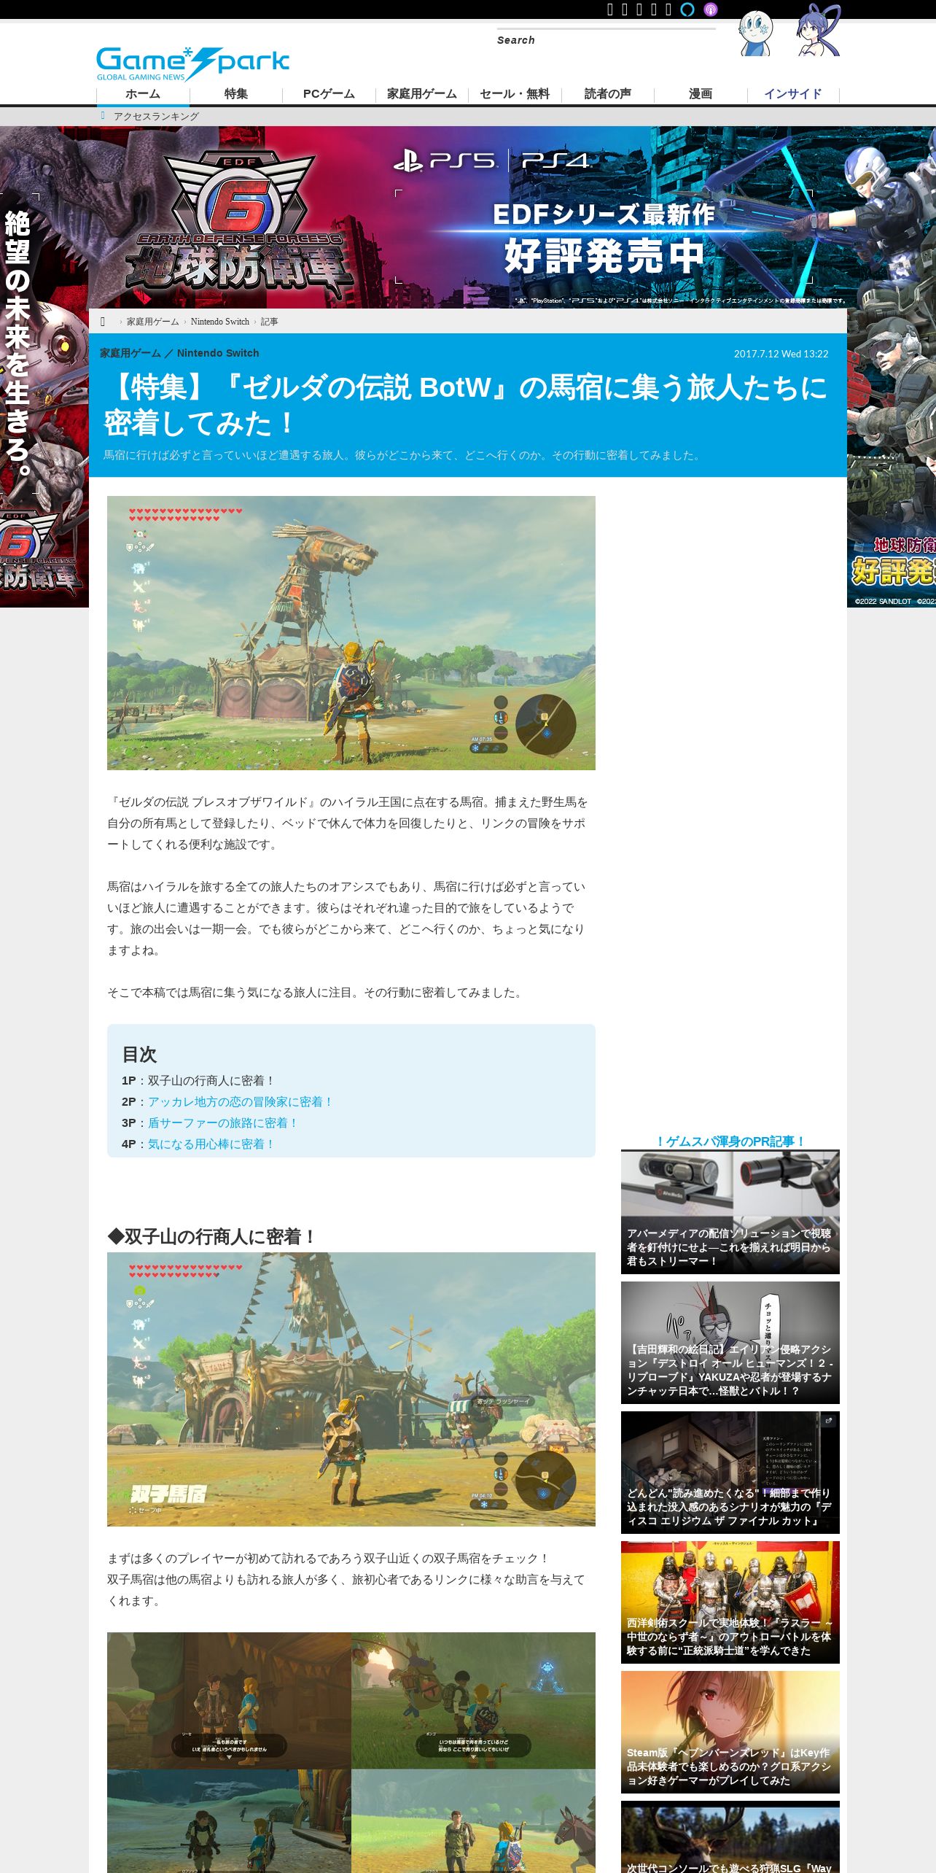This screenshot has height=1873, width=936.
Task: Click the paragraph starting 『ゼルダの伝説 ブレスオブザワイルド』
Action: coord(348,823)
